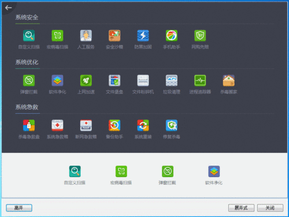The width and height of the screenshot is (289, 217).
Task: Open 弹窗拦截 under 系统优化 section
Action: (x=29, y=80)
